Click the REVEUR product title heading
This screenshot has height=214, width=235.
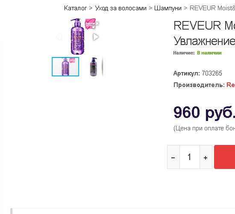204,33
